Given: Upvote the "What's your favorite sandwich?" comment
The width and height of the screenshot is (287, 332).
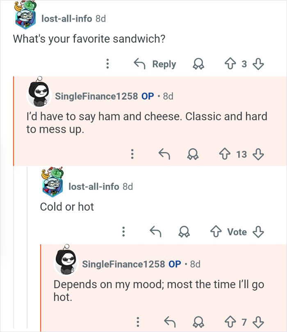Looking at the screenshot, I should 231,64.
